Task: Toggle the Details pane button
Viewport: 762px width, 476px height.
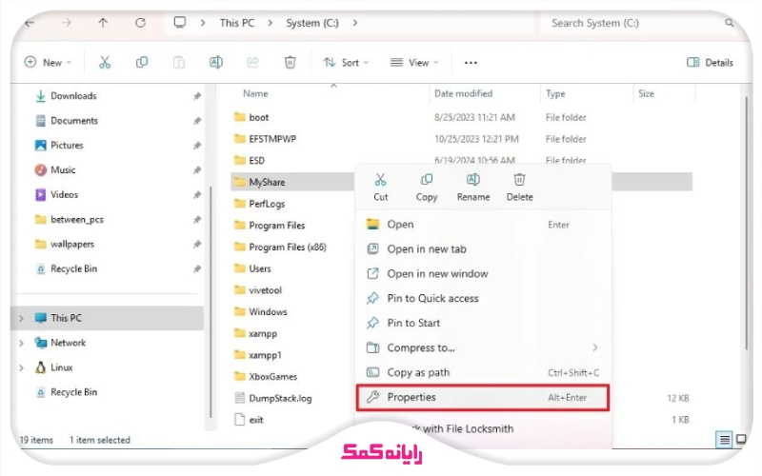Action: tap(711, 62)
